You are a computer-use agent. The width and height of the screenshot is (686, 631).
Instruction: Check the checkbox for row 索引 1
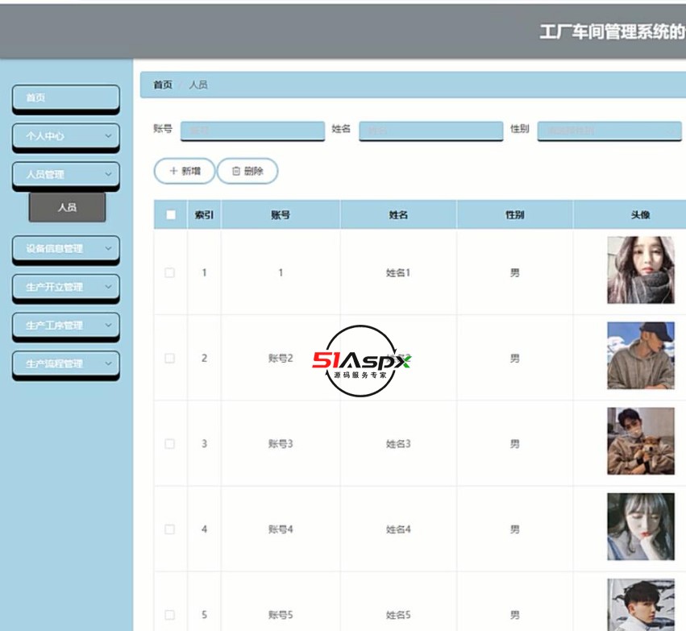[169, 272]
